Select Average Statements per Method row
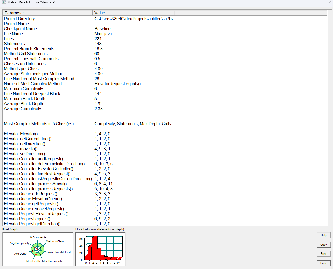Screen dimensions: 333x269 [88, 74]
